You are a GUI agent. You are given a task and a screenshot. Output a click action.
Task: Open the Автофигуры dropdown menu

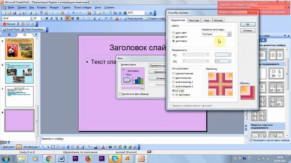(x=31, y=147)
